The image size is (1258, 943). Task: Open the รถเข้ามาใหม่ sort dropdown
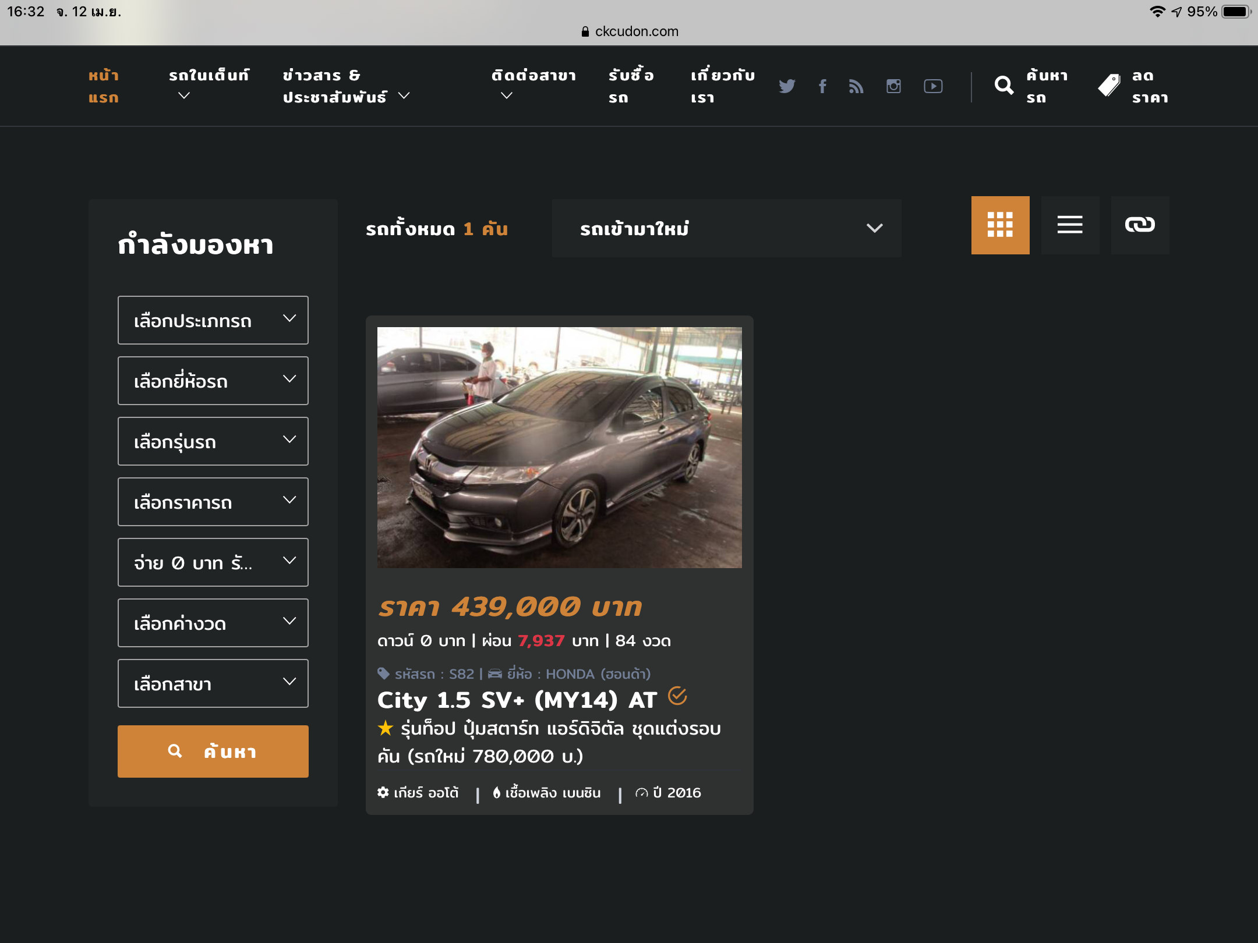(x=726, y=228)
